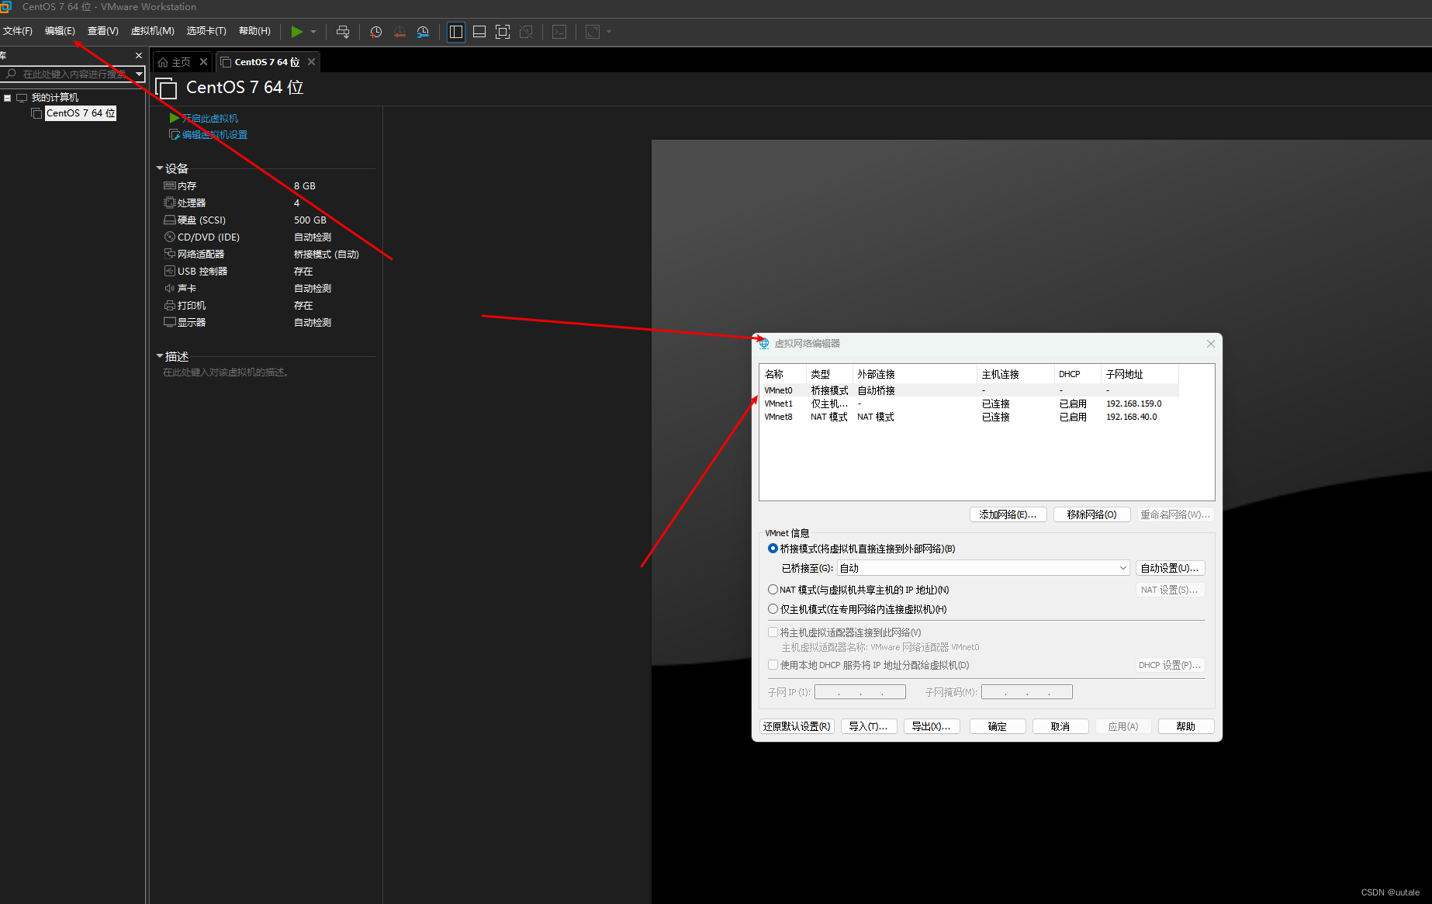Close the CentOS 7 64 位 tab

coord(311,62)
